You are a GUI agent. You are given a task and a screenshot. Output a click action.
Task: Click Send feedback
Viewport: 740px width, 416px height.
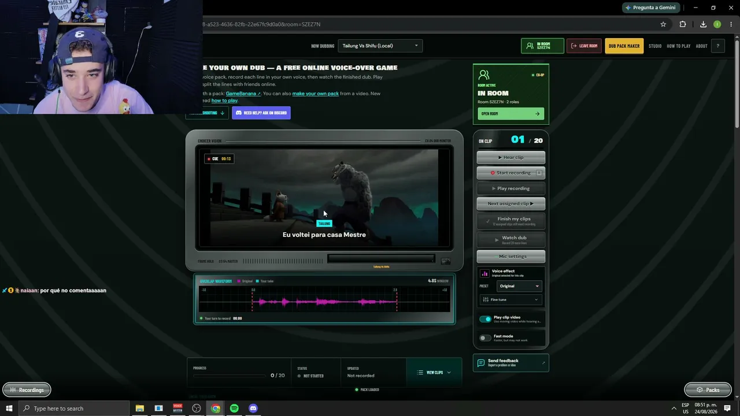point(510,363)
